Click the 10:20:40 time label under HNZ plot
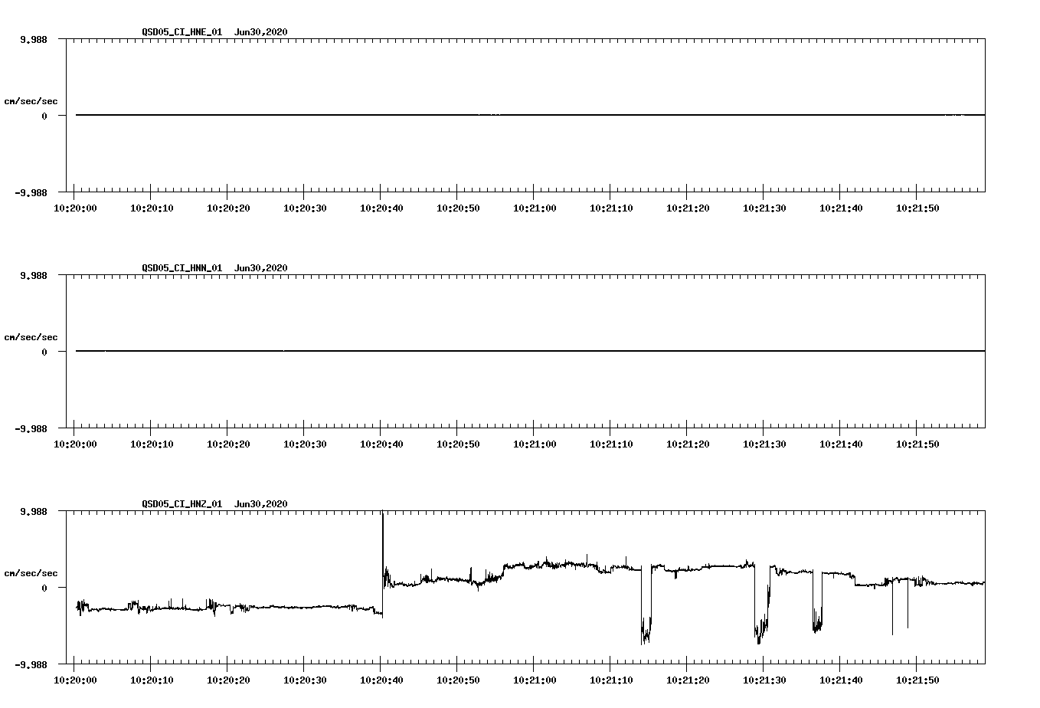Viewport: 1040px width, 708px height. (x=381, y=680)
